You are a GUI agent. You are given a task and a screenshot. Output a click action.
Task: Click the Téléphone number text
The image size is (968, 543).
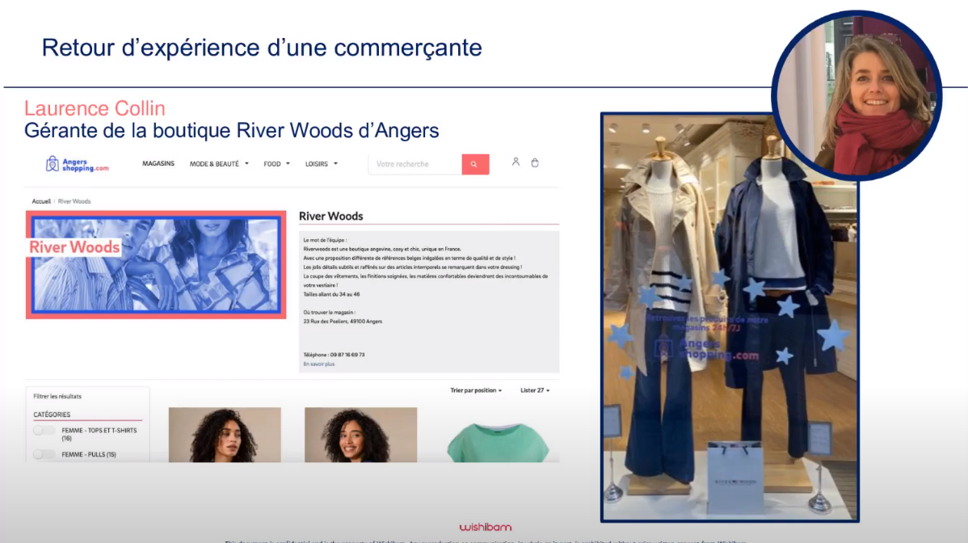[334, 355]
